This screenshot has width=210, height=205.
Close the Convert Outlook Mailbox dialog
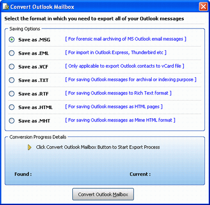203,7
